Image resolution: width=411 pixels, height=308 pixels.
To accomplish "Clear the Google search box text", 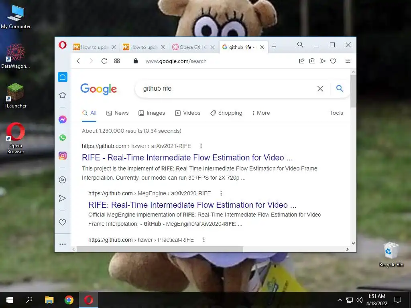I will click(320, 89).
